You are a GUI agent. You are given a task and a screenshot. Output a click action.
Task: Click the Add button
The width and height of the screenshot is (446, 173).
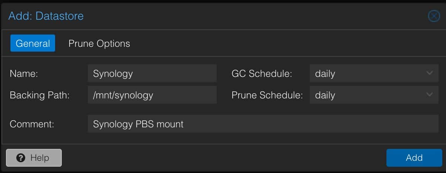coord(414,158)
